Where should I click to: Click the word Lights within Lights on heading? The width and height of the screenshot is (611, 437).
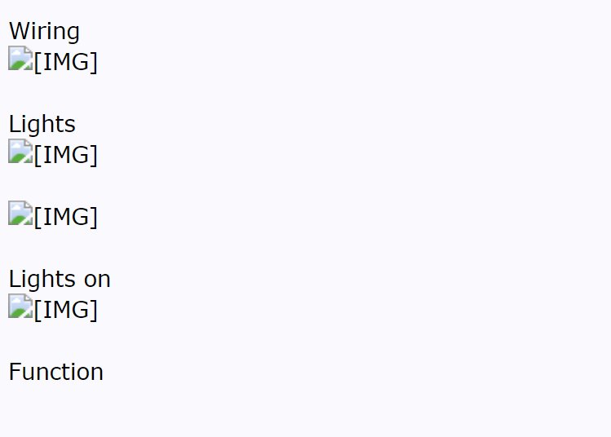pyautogui.click(x=42, y=279)
